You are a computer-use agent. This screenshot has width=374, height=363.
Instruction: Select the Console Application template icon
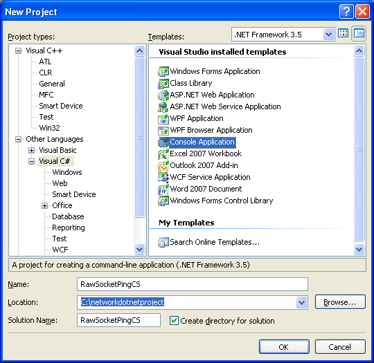[163, 142]
